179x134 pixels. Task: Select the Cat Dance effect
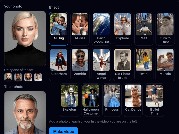133,100
